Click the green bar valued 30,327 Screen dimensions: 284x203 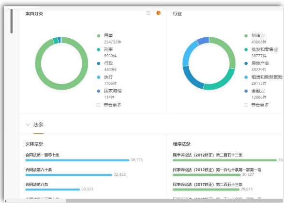(207, 175)
